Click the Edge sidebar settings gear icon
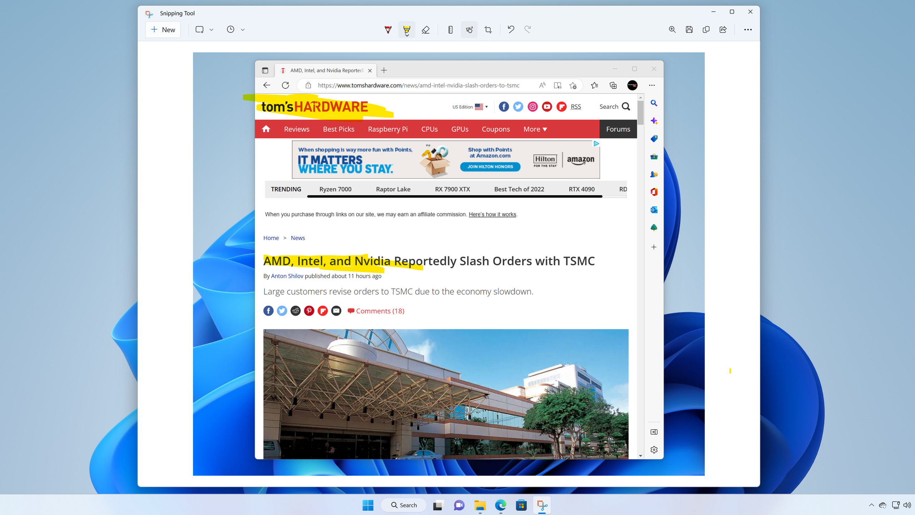Image resolution: width=915 pixels, height=515 pixels. [x=654, y=450]
